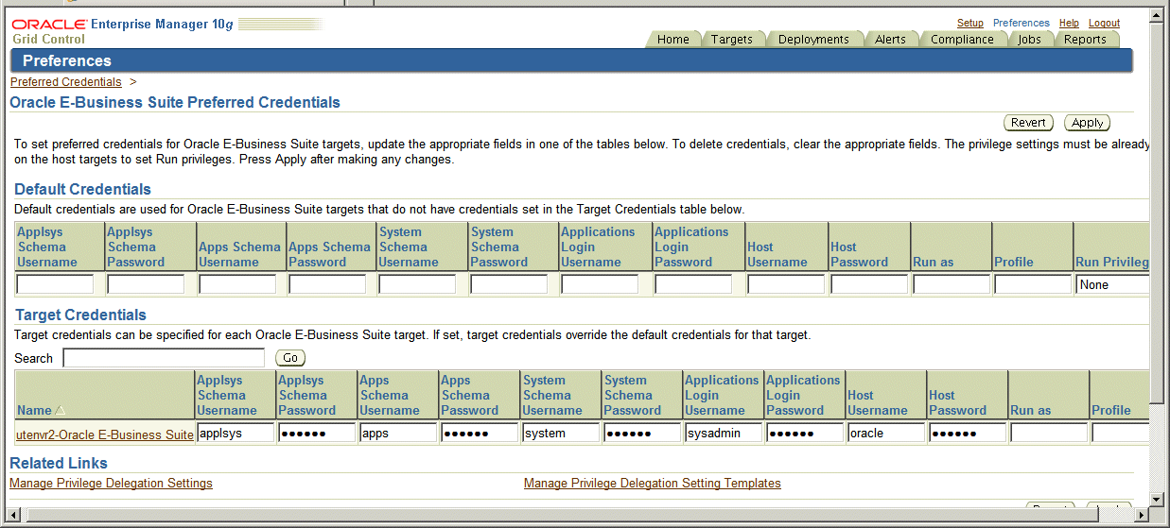Click the default System Schema Username field

click(417, 284)
